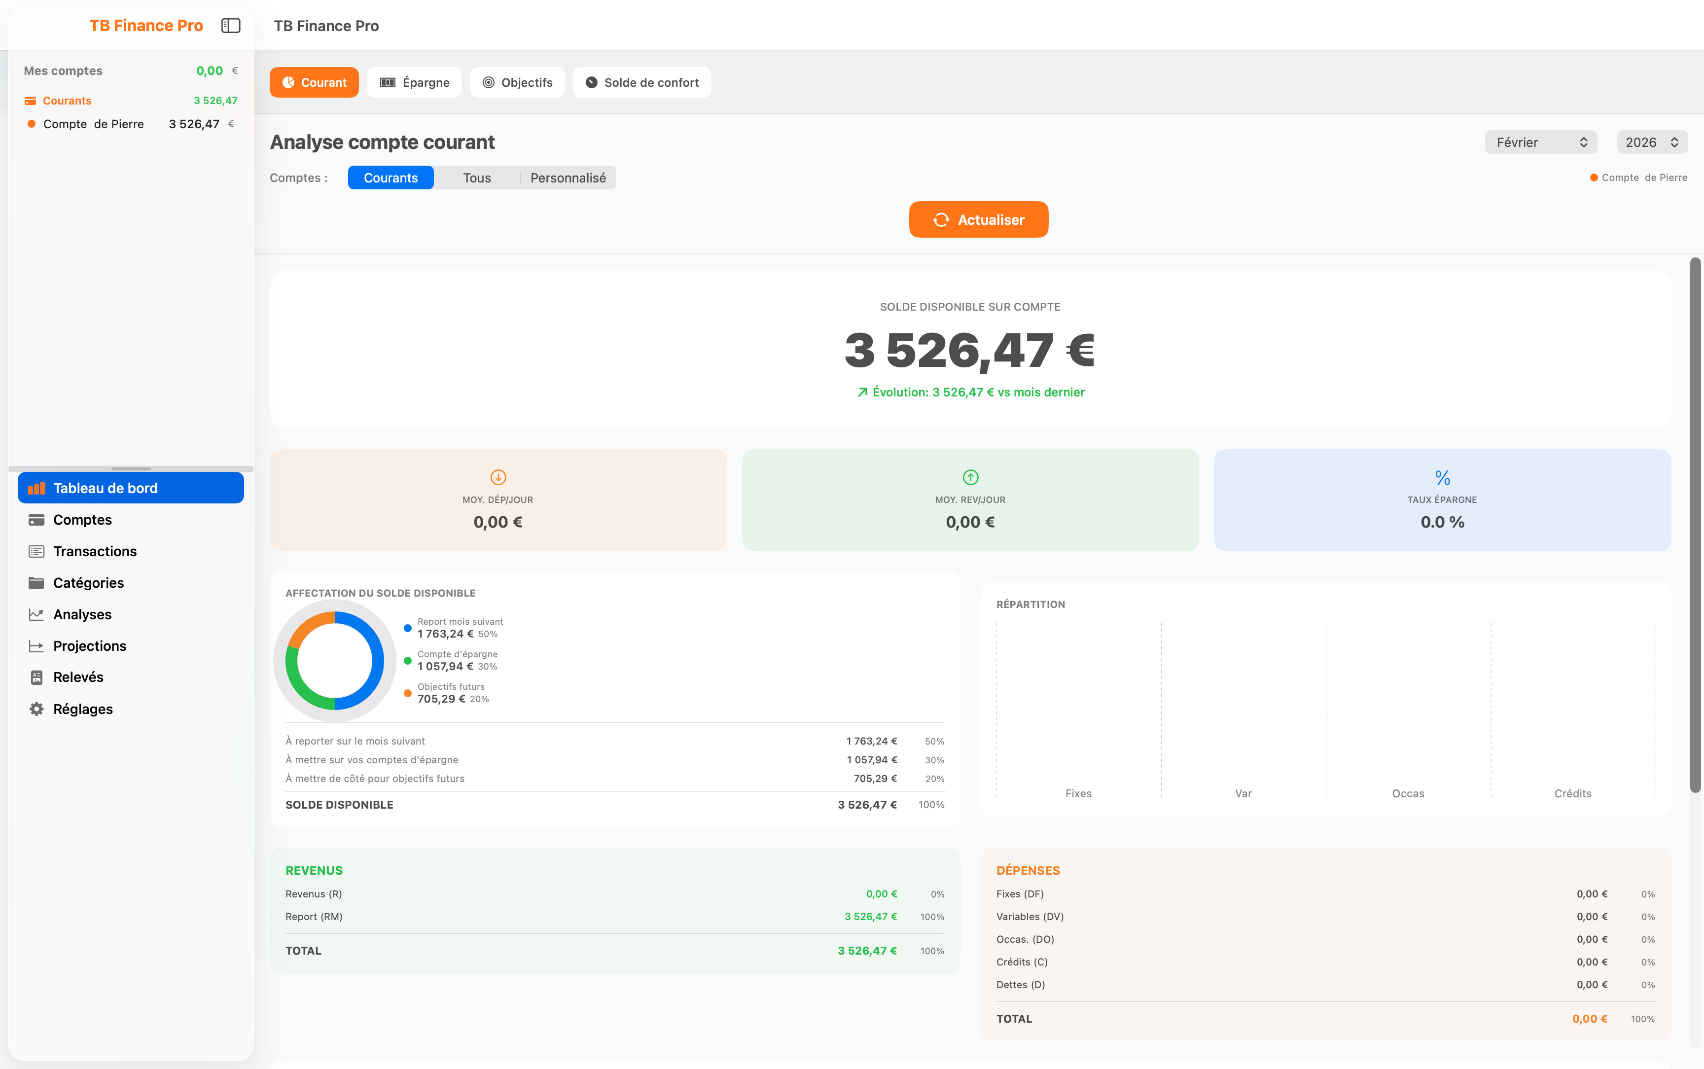The image size is (1704, 1069).
Task: Click the Actualiser button
Action: coord(978,220)
